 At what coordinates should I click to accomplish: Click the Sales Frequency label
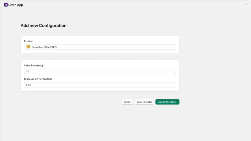34,65
